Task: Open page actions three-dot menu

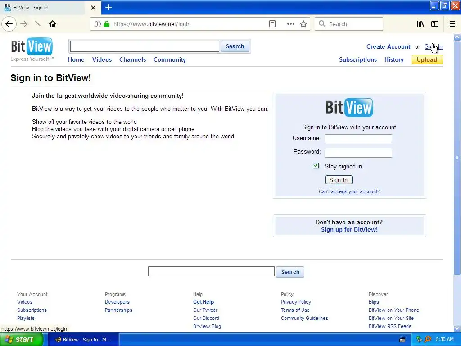Action: pyautogui.click(x=291, y=24)
